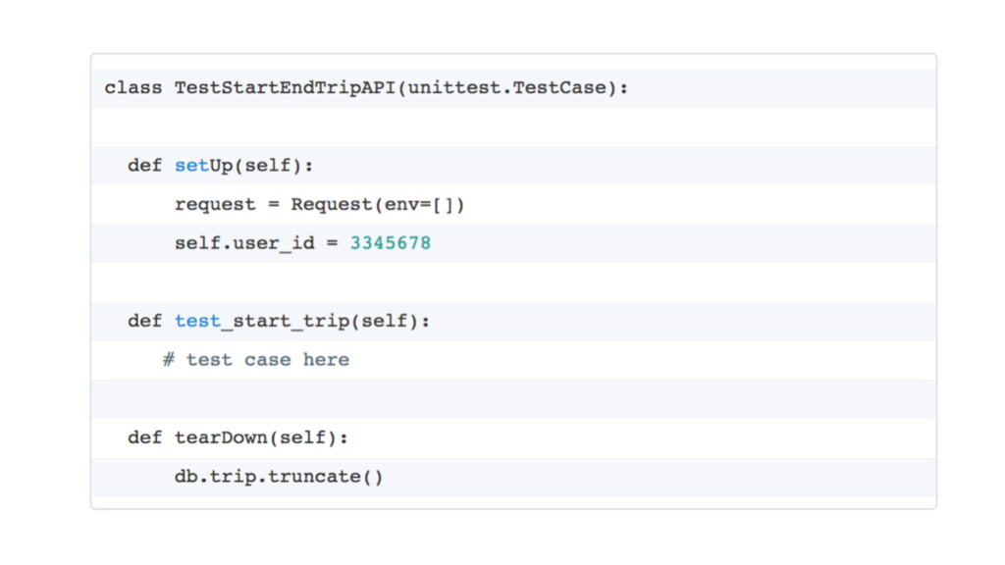Click the 'def tearDown(self):' line

(x=238, y=438)
